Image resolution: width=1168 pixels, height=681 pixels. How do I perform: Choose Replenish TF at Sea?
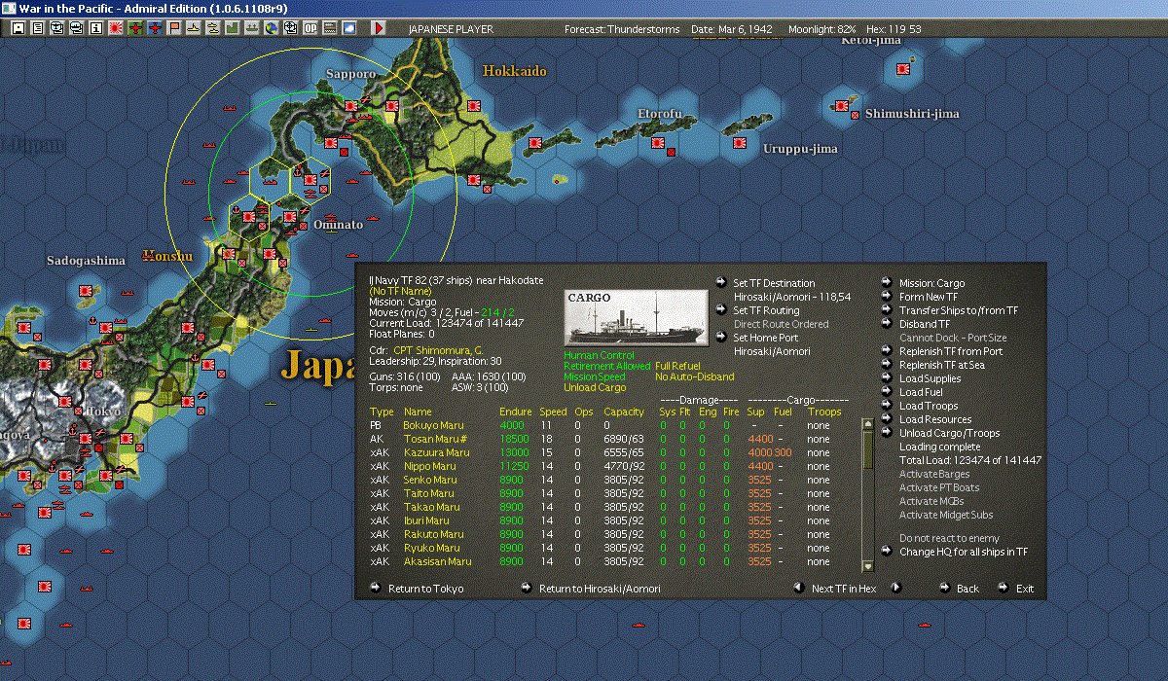click(941, 365)
